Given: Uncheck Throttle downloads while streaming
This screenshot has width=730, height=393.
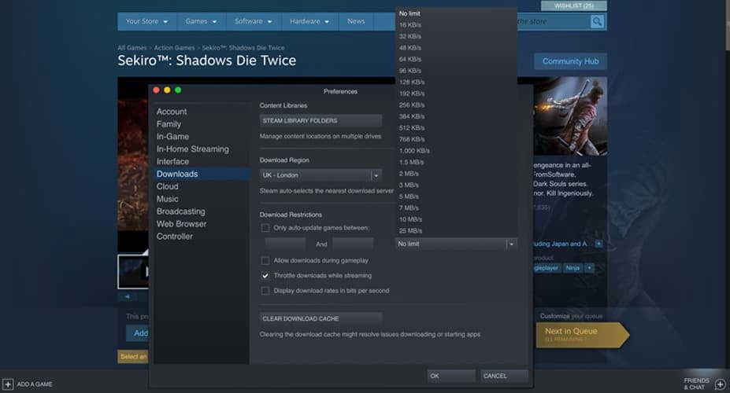Looking at the screenshot, I should click(265, 275).
